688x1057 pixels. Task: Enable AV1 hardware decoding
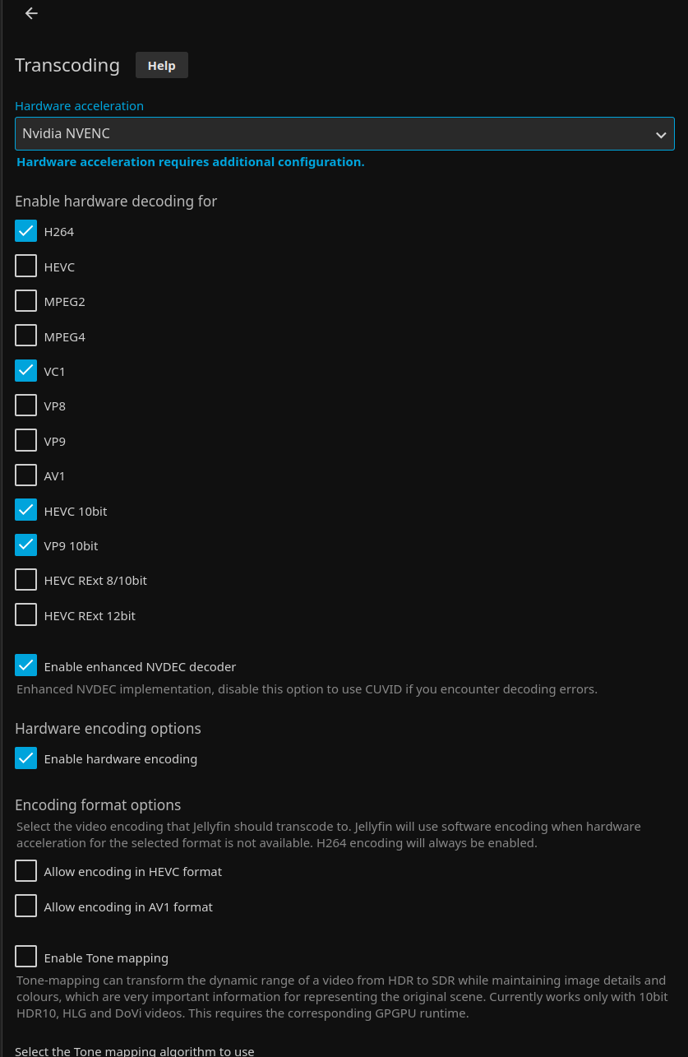point(26,475)
